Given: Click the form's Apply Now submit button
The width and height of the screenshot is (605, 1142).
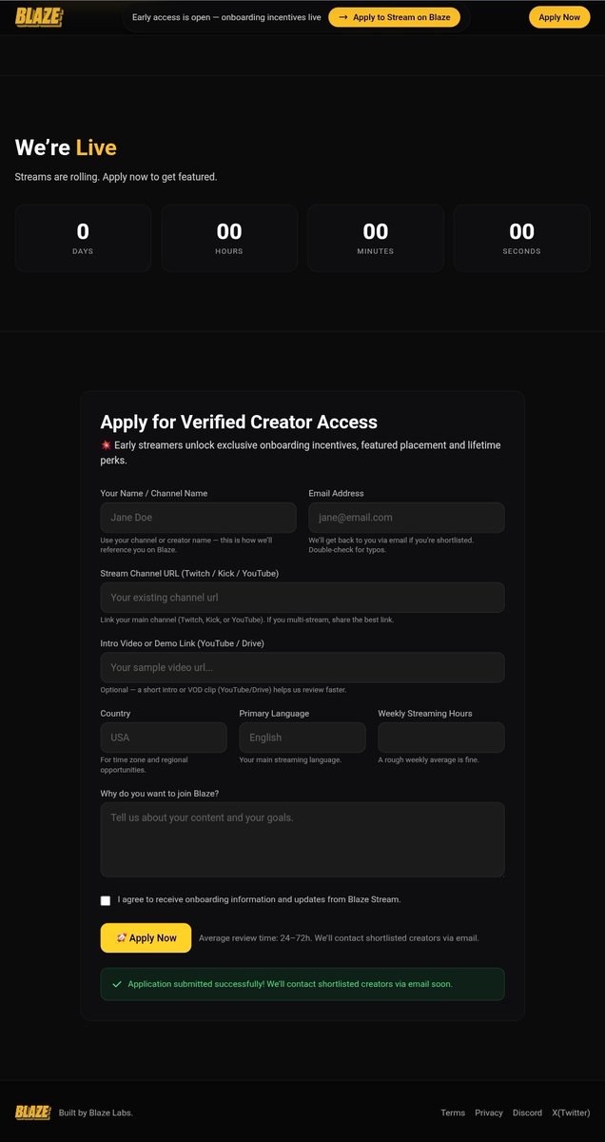Looking at the screenshot, I should tap(146, 937).
